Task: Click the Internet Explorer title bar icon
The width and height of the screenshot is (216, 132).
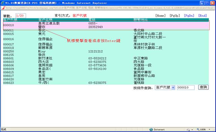Action: click(3, 3)
